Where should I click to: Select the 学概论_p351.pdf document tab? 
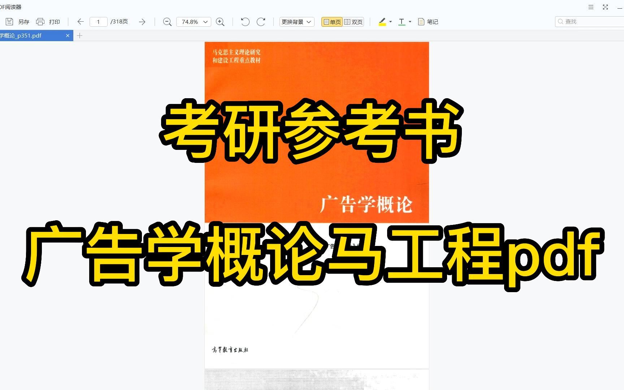pos(36,35)
